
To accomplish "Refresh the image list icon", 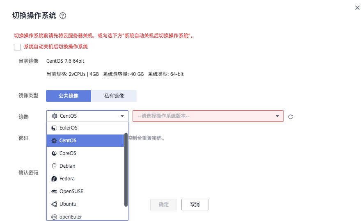I will (x=291, y=116).
